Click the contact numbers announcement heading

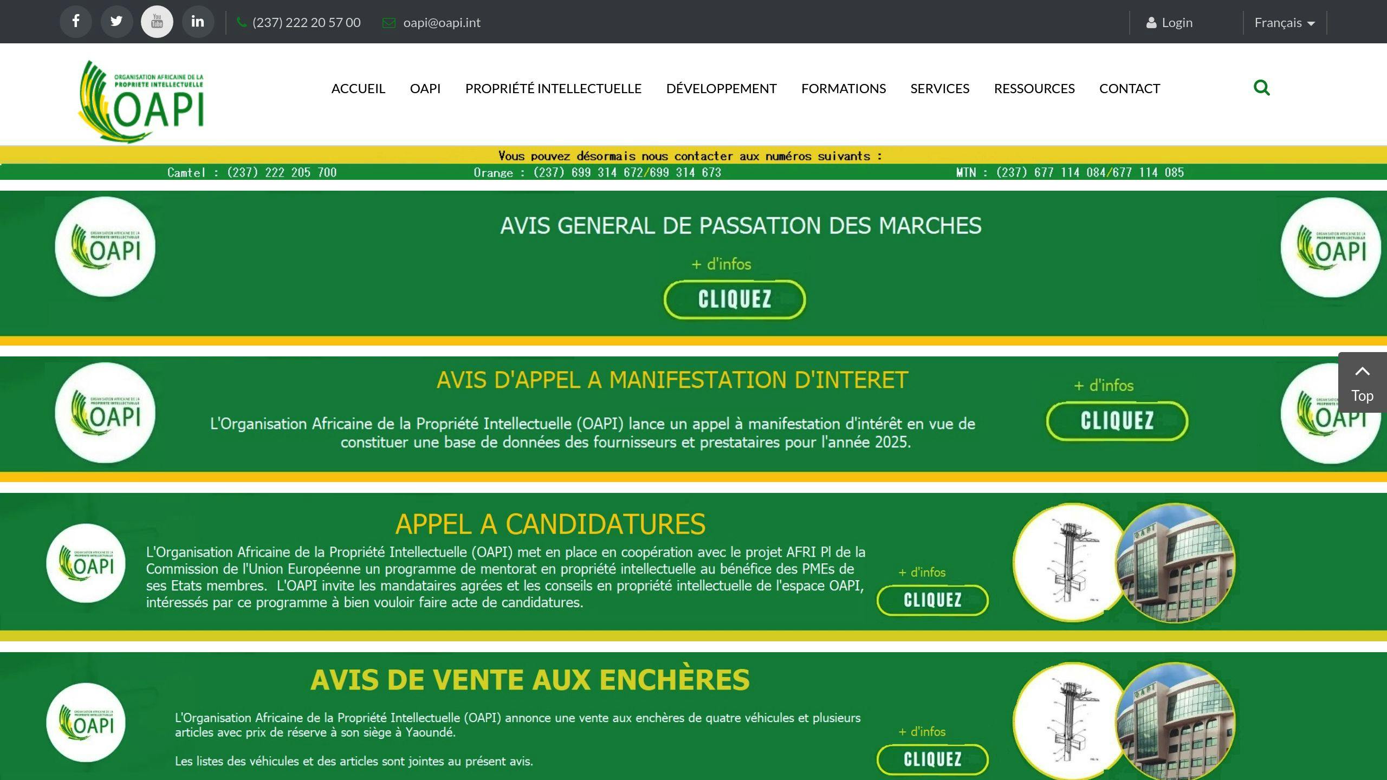coord(690,156)
